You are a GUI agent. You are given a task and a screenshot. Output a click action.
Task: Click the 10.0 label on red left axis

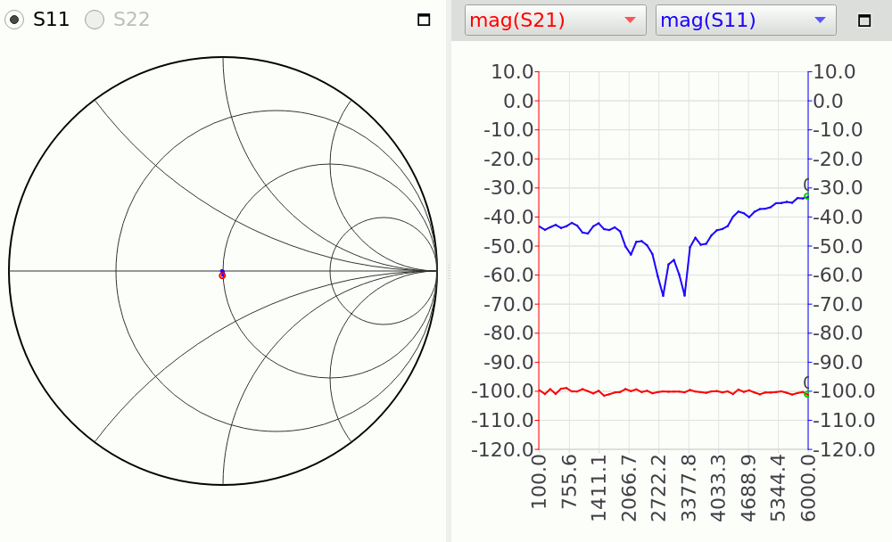[513, 71]
